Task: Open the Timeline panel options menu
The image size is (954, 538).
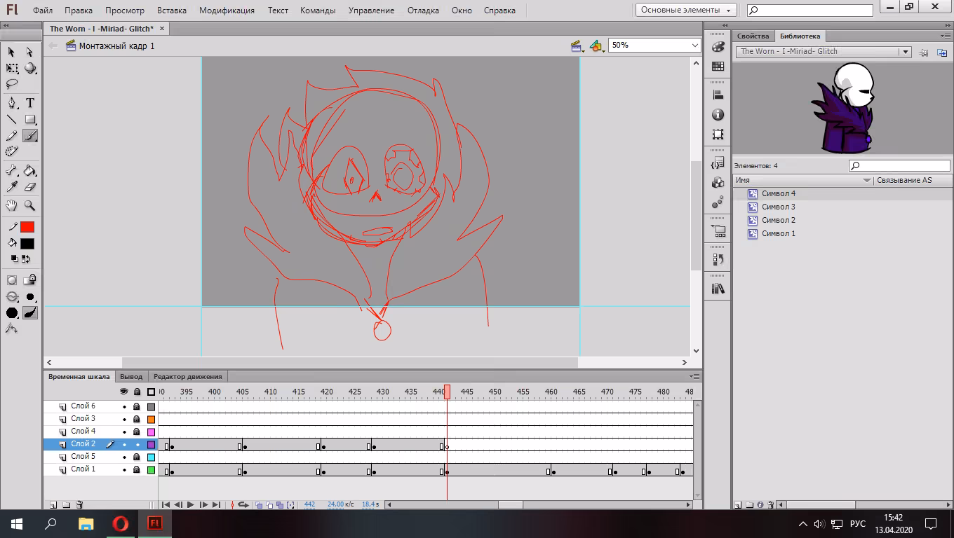Action: [x=695, y=376]
